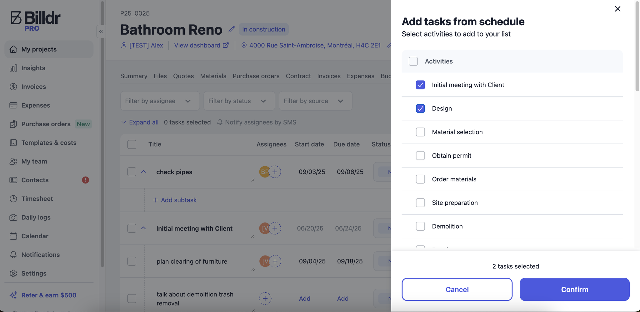Screen dimensions: 640x312
Task: Click the Invoices dollar icon
Action: (x=13, y=87)
